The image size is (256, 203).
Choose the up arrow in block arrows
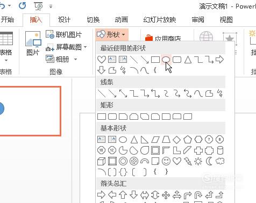[123, 195]
